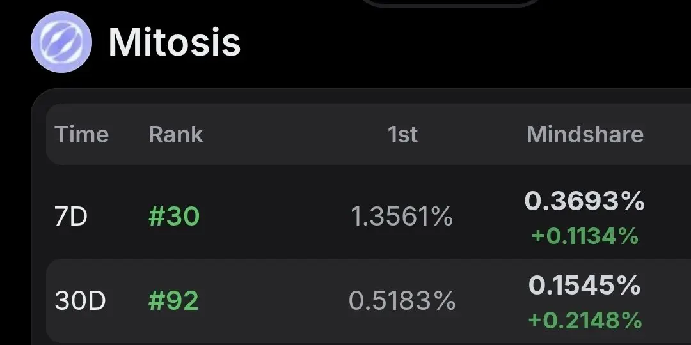Click the +0.2148% mindshare change
This screenshot has width=691, height=345.
pos(585,320)
